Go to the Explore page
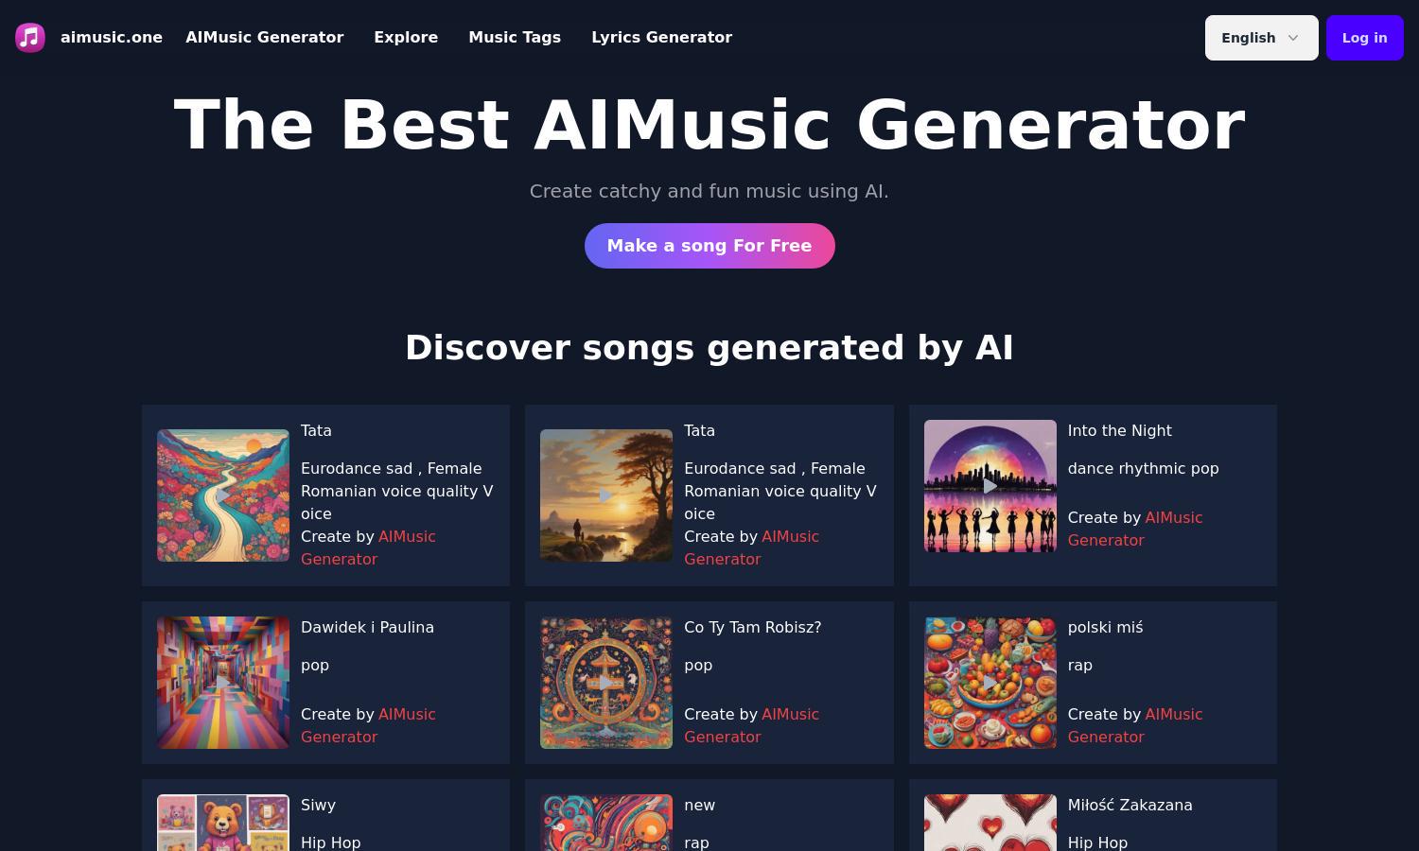Viewport: 1419px width, 851px height. [406, 38]
